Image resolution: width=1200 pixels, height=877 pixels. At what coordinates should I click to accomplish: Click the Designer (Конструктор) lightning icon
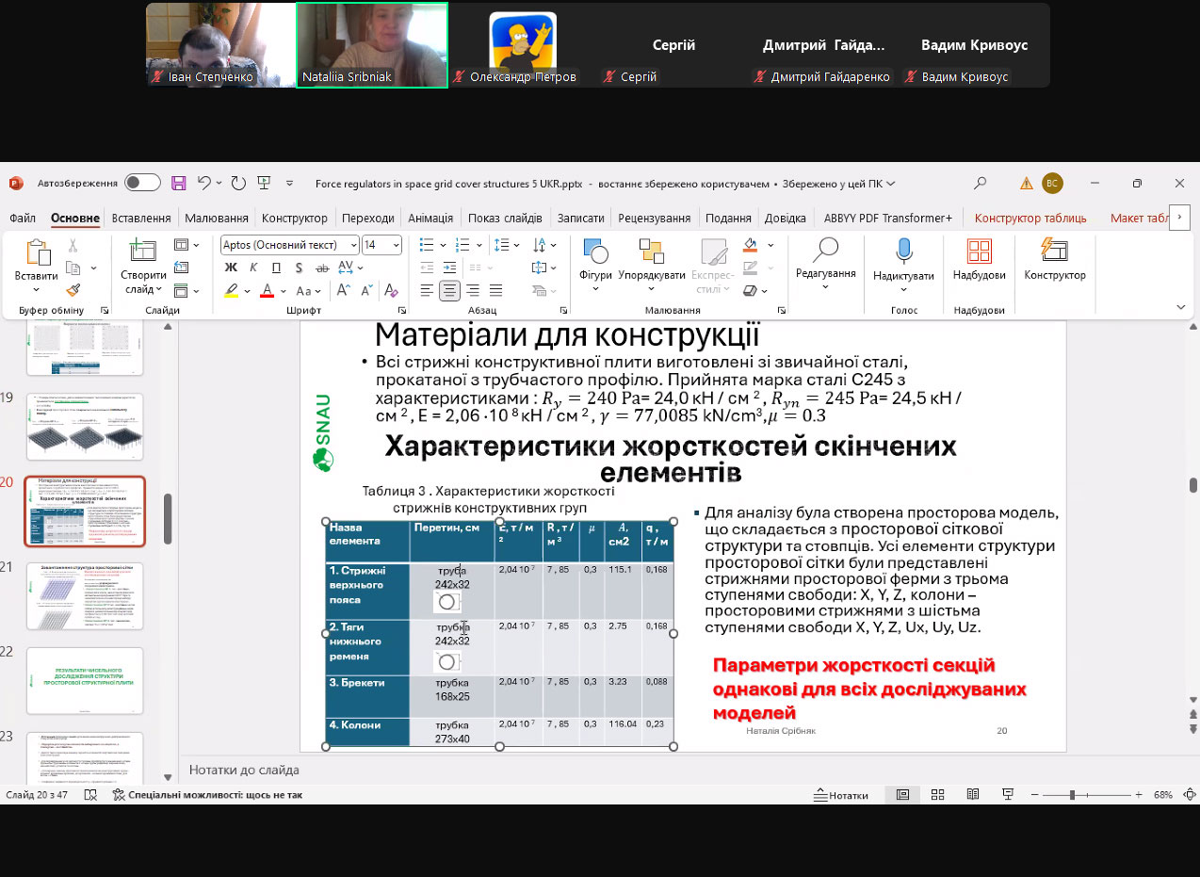(1054, 252)
